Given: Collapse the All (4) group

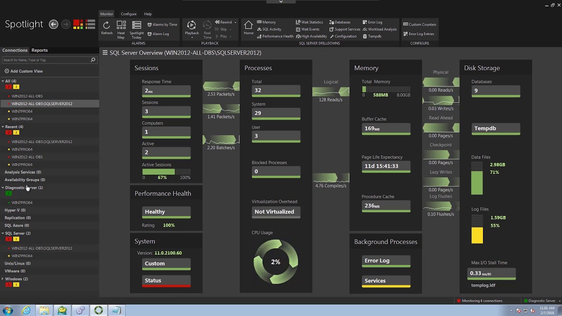Looking at the screenshot, I should [3, 81].
